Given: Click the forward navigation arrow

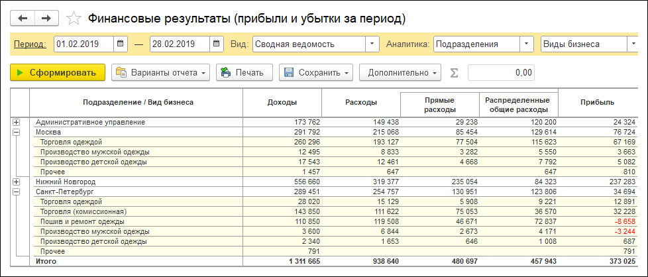Looking at the screenshot, I should 46,18.
